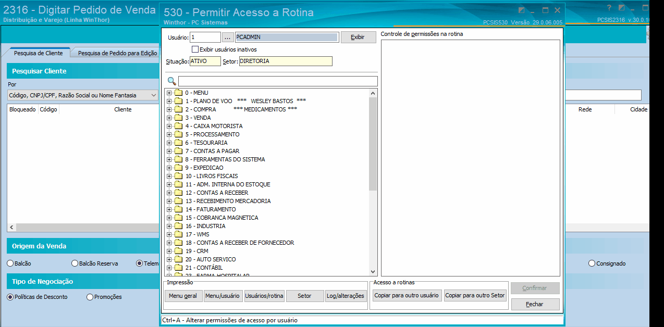Viewport: 664px width, 327px height.
Task: Click the folder icon of 17 - WMS
Action: (x=178, y=234)
